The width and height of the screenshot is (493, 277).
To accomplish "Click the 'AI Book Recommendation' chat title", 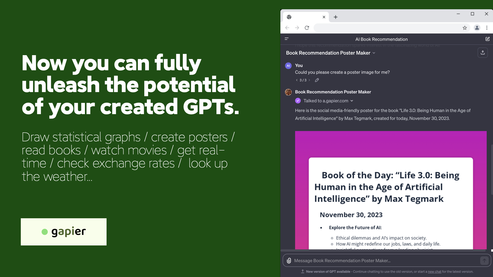I will (381, 39).
